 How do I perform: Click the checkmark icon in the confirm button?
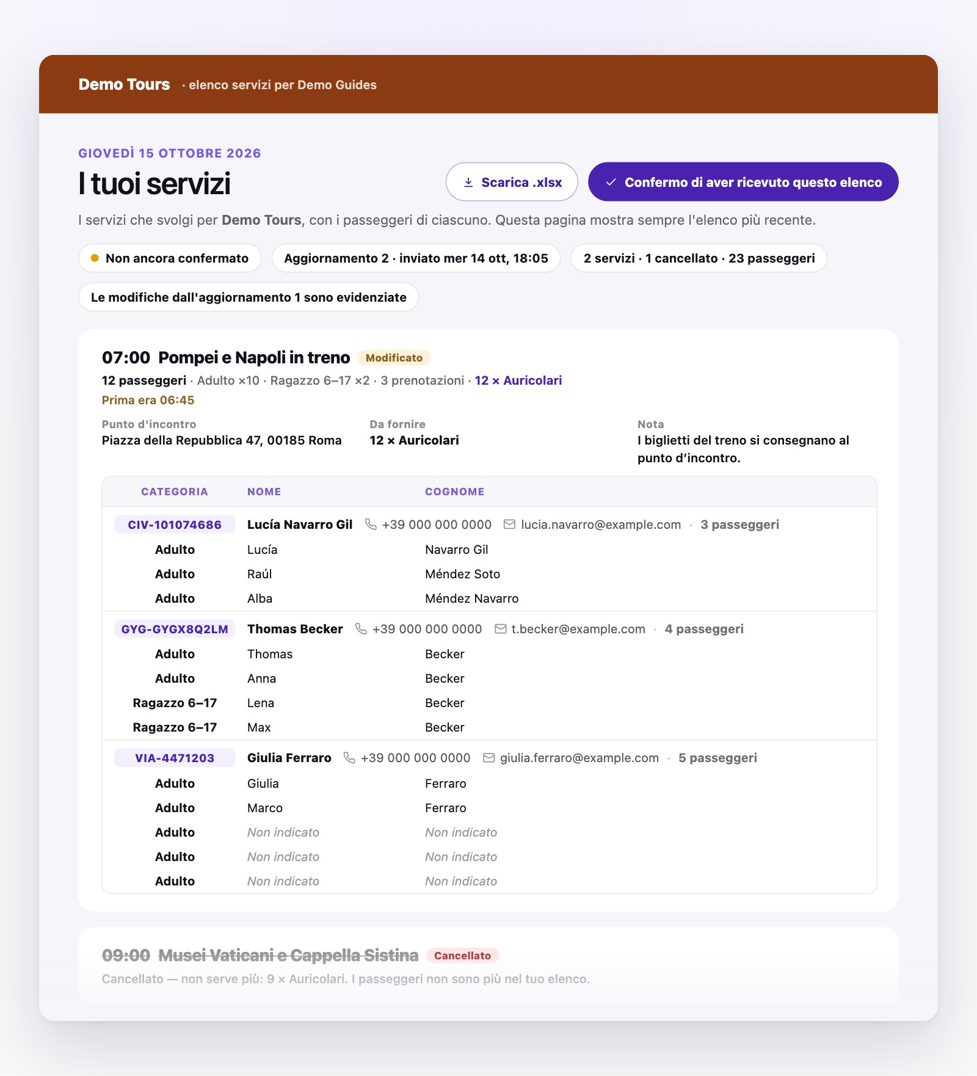(611, 183)
